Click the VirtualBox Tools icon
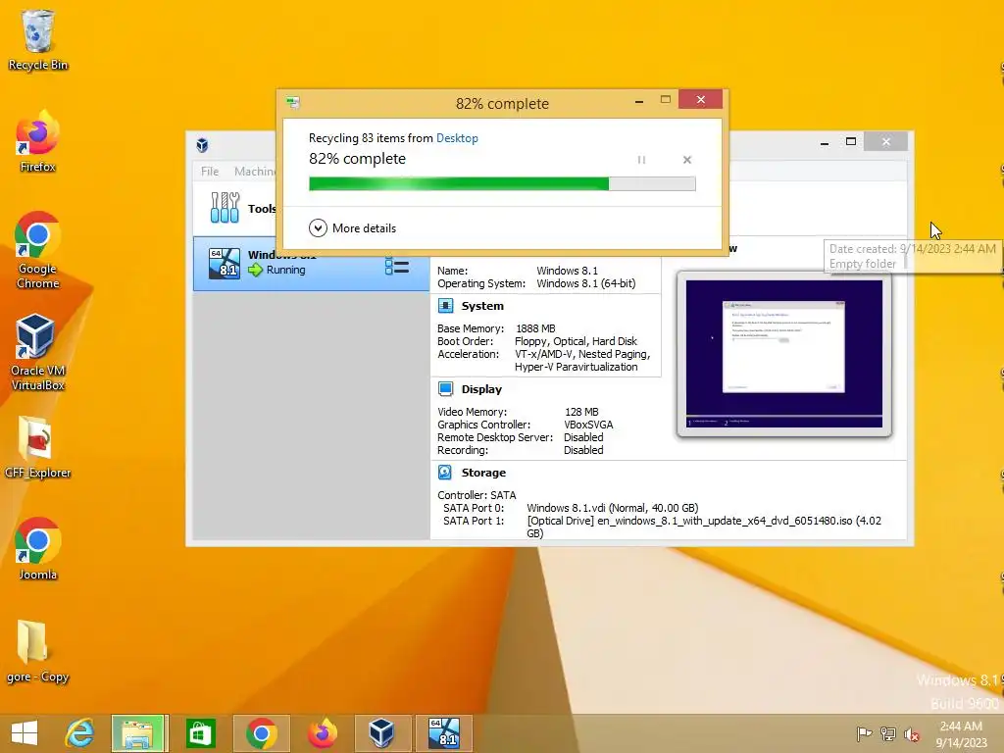The height and width of the screenshot is (753, 1004). 225,208
